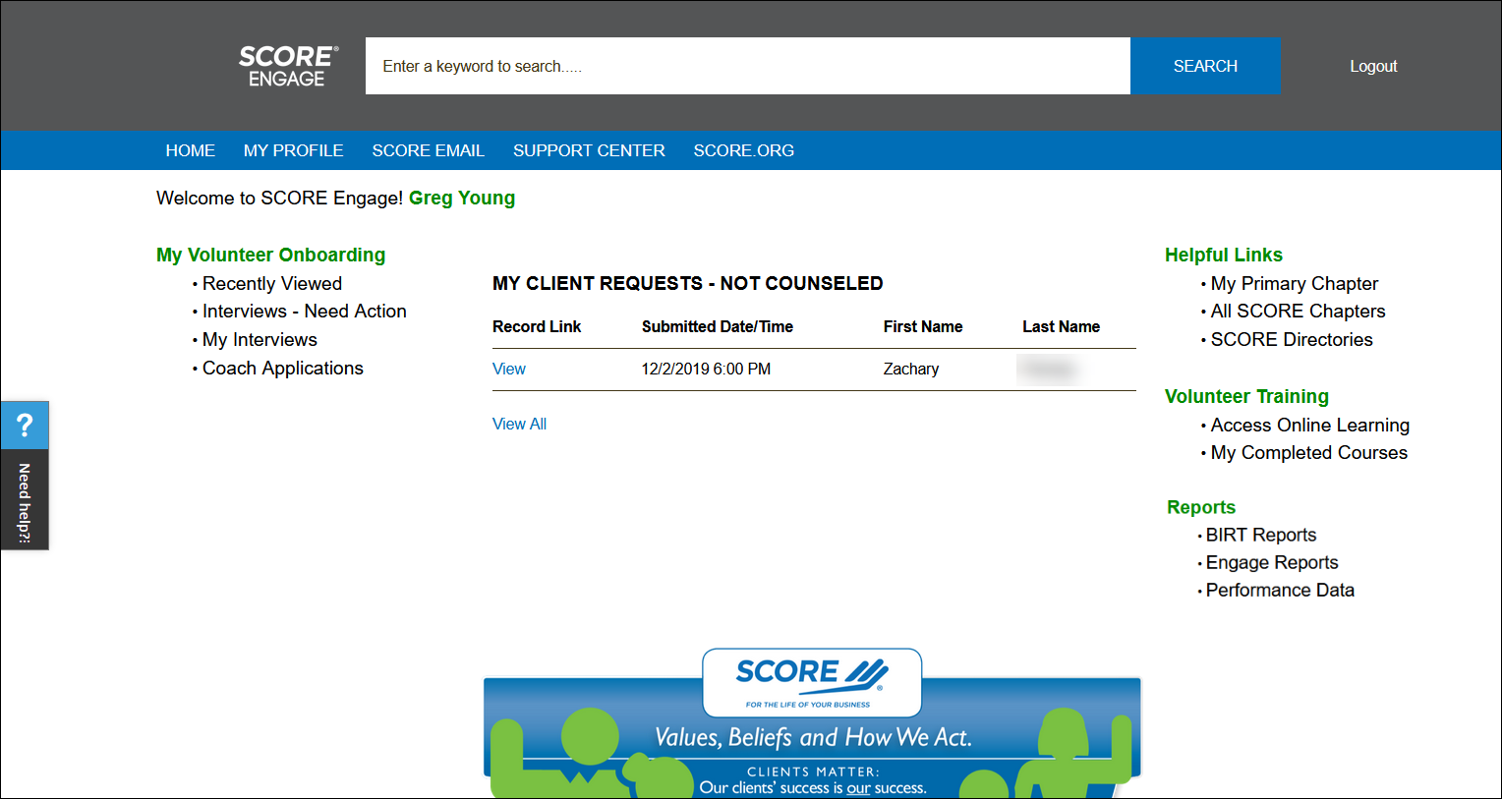Select the Record Link column header
This screenshot has height=799, width=1502.
point(537,326)
